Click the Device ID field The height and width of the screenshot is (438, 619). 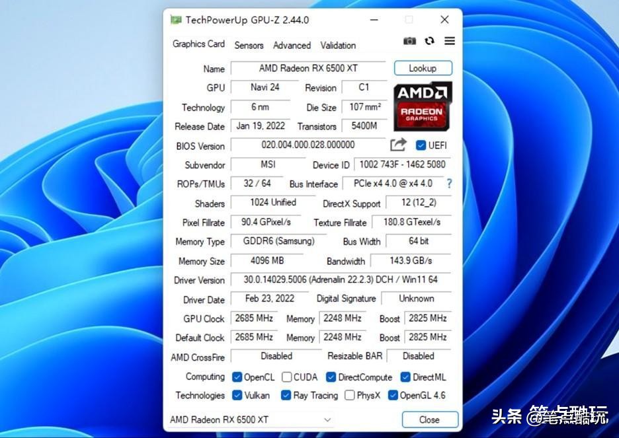403,164
